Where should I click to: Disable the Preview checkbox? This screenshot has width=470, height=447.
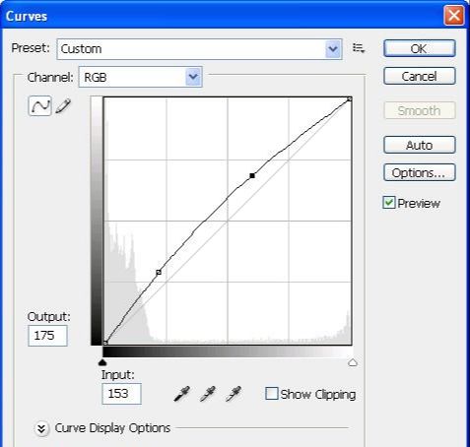(x=389, y=203)
